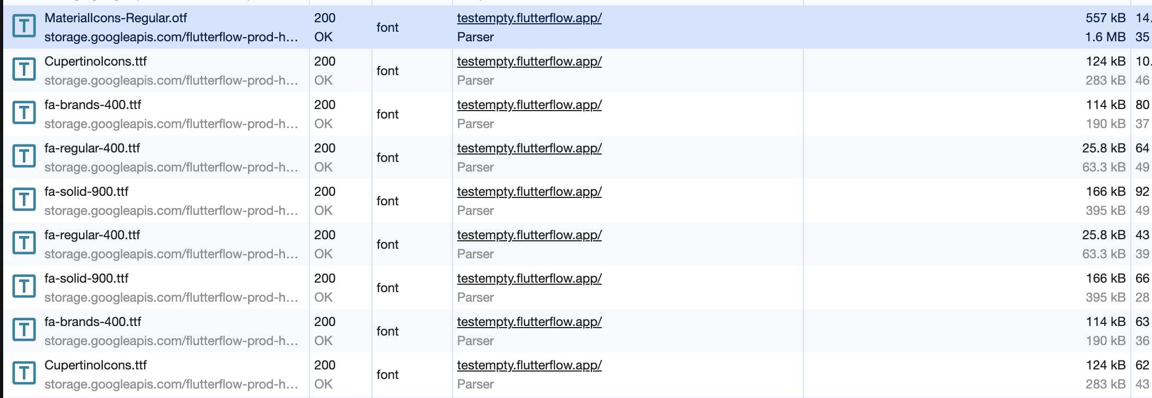Click the font icon of the first fa-solid-900.ttf row
Viewport: 1152px width, 398px height.
click(x=24, y=200)
